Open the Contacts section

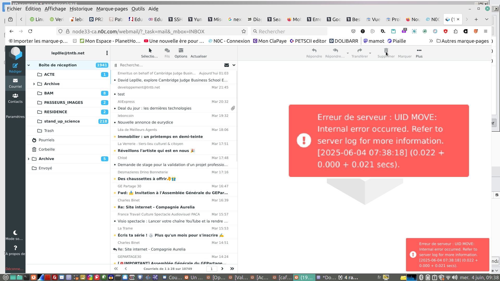pyautogui.click(x=15, y=98)
